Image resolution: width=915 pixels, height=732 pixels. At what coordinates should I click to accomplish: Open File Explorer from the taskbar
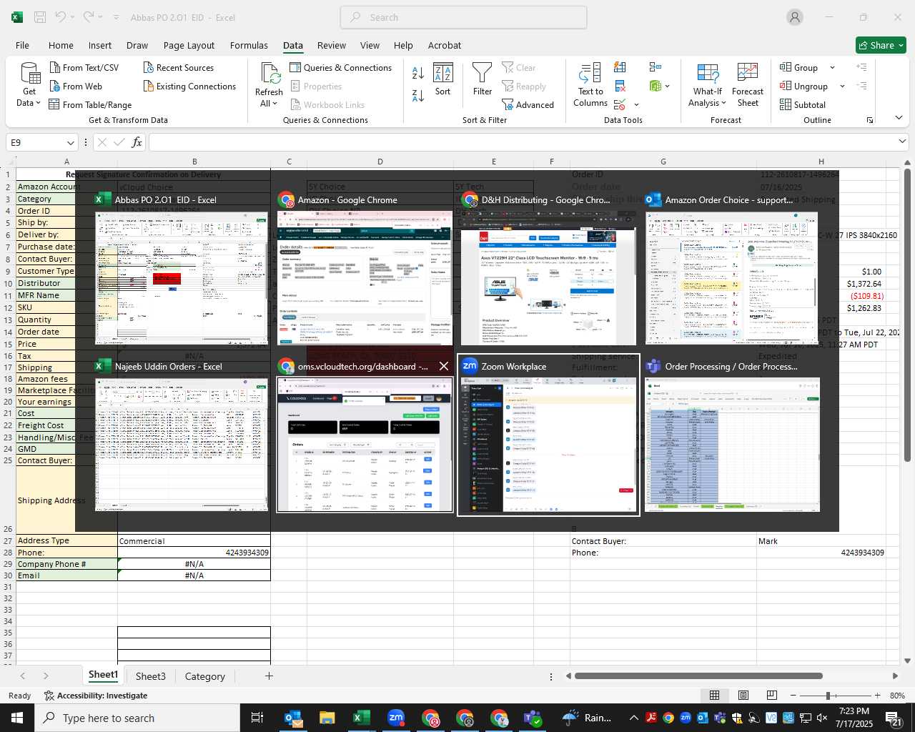tap(327, 718)
